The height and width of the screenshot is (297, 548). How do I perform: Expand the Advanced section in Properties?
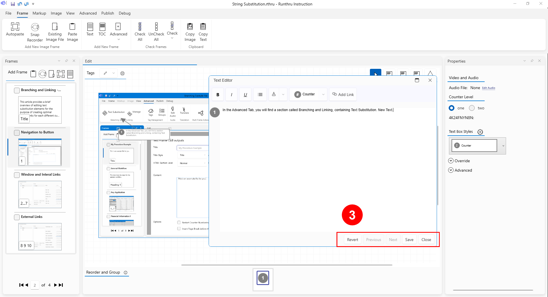(x=451, y=170)
